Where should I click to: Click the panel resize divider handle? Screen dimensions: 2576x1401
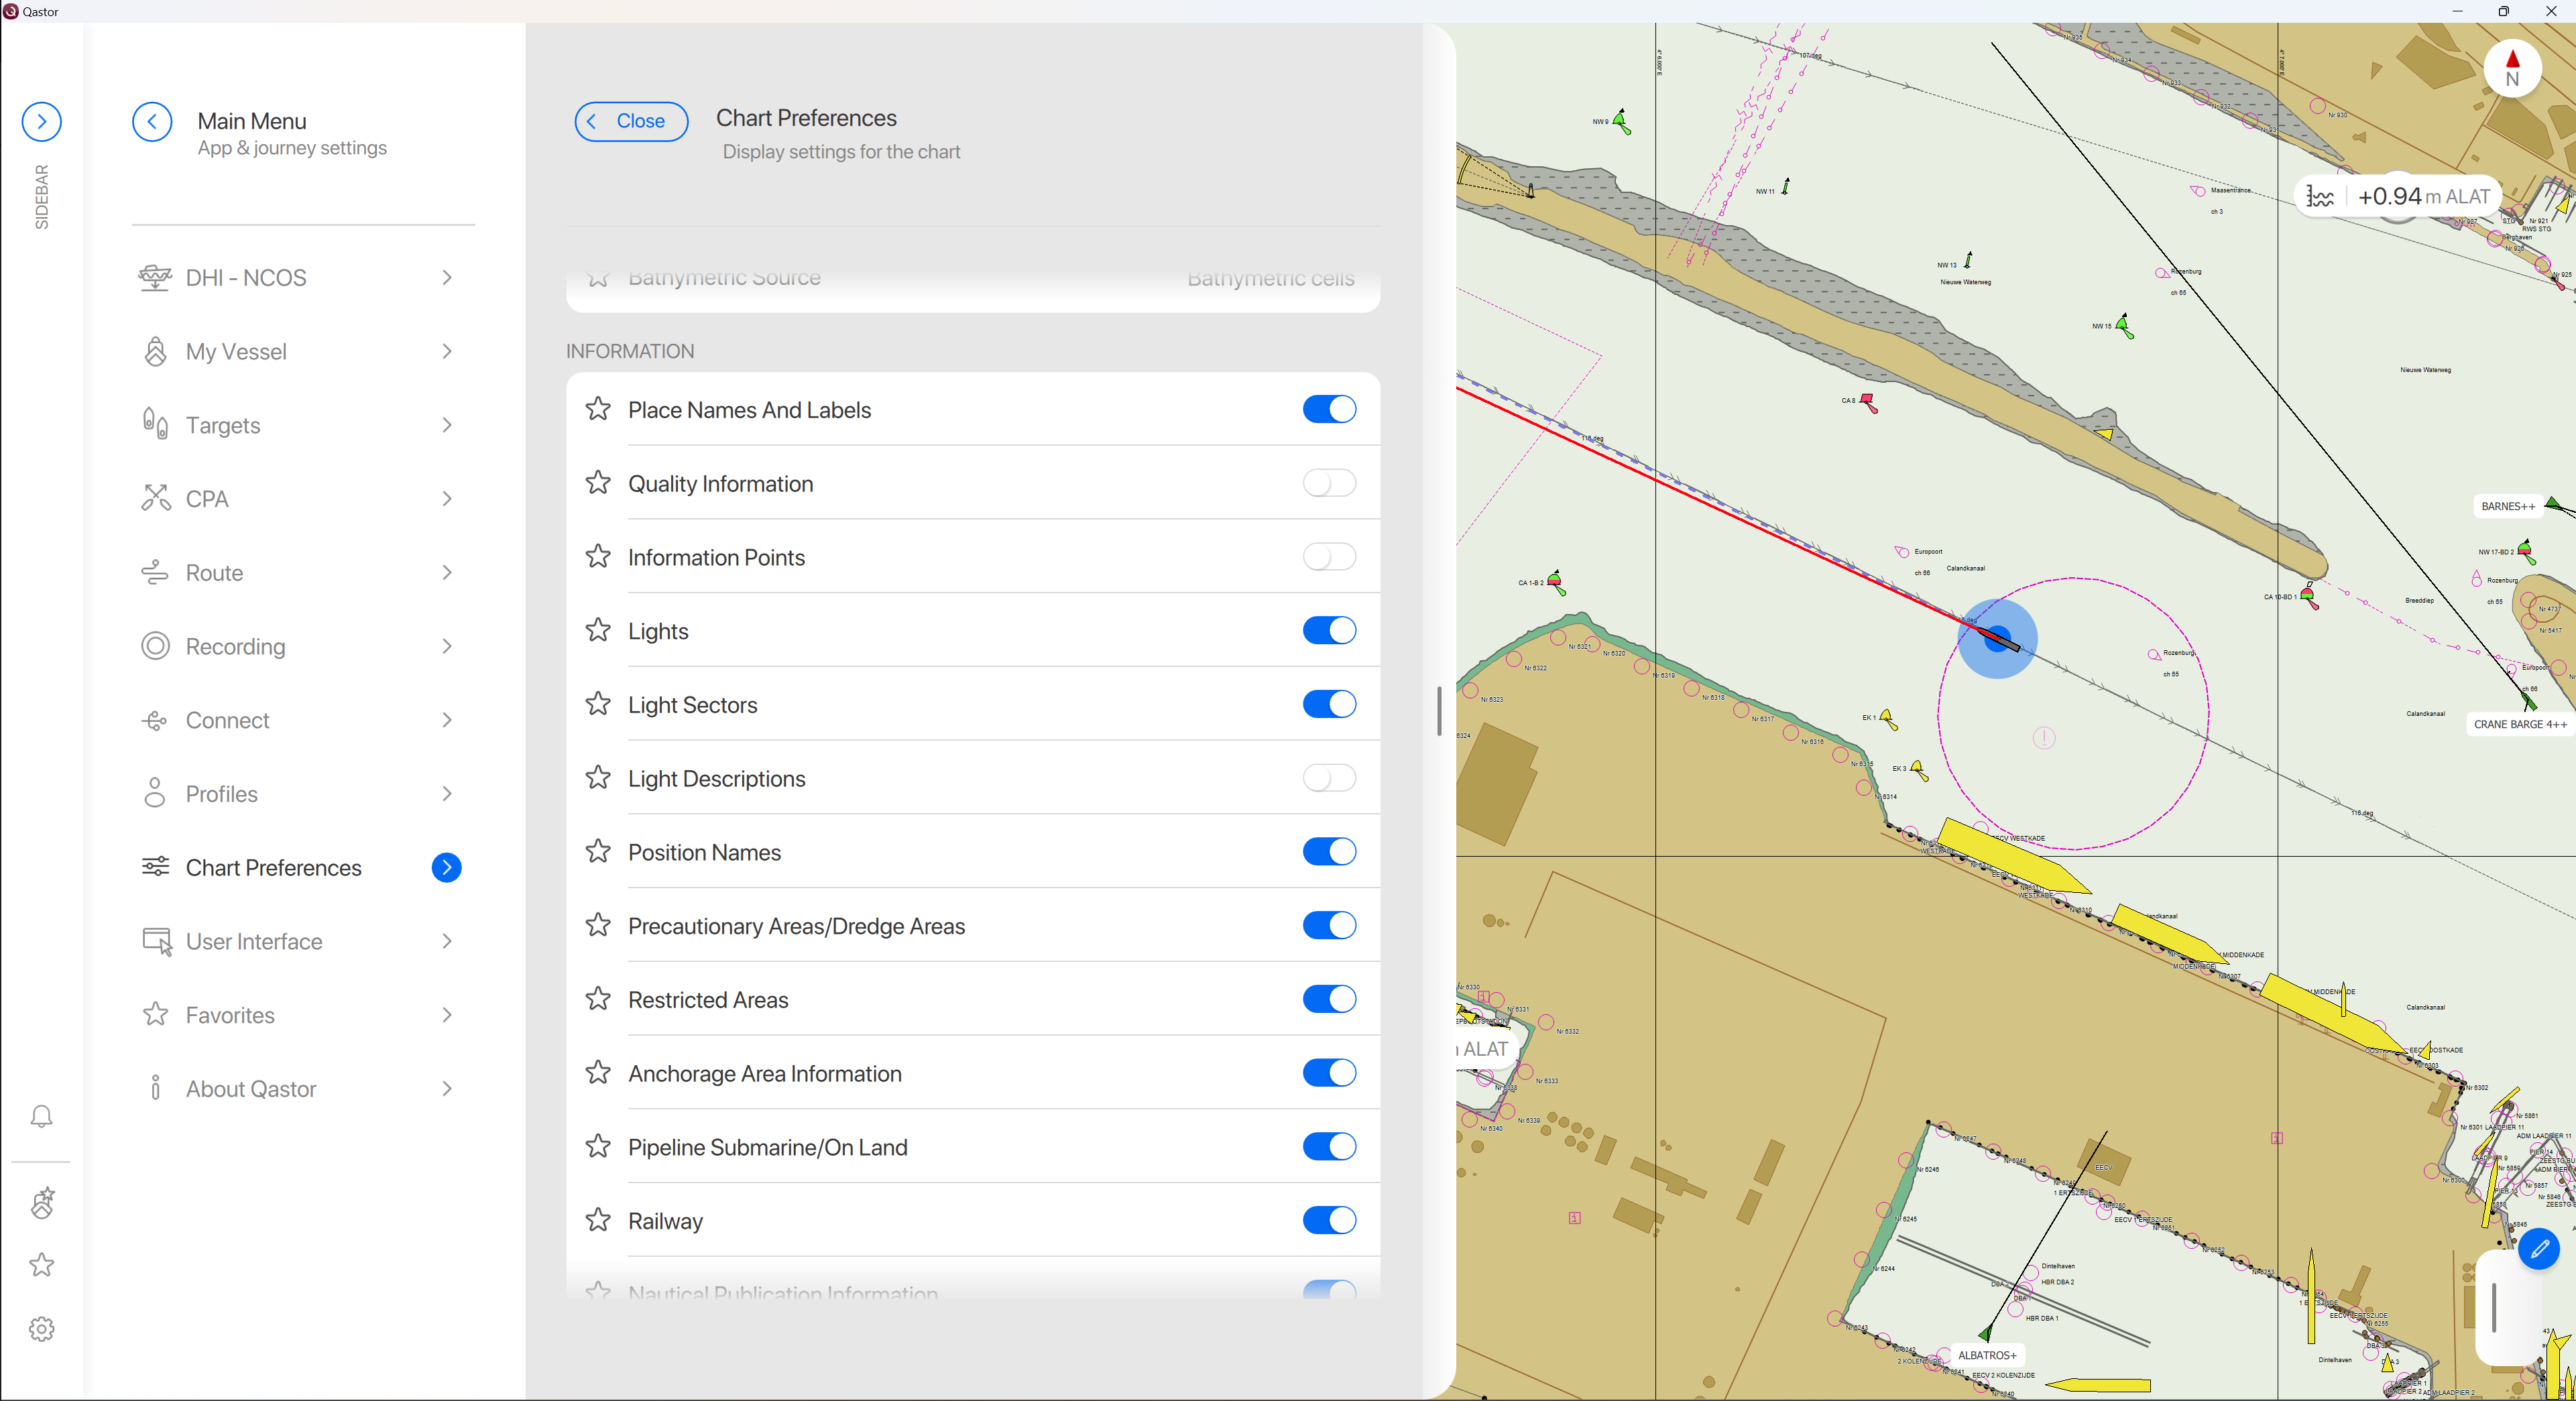[x=1438, y=711]
